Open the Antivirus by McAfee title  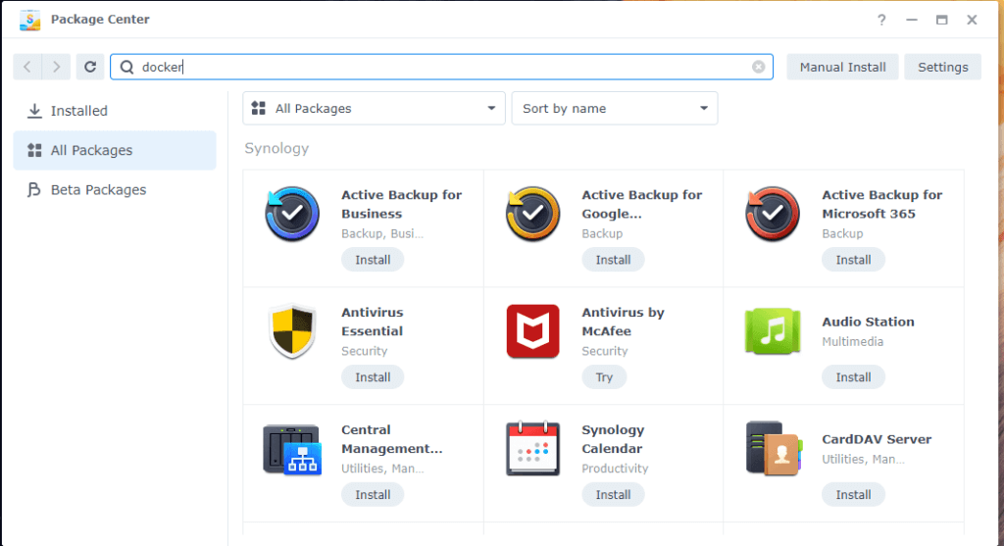pyautogui.click(x=623, y=322)
